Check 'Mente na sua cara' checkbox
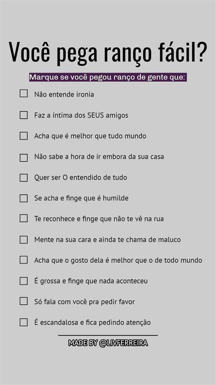Viewport: 216px width, 385px height. [24, 240]
